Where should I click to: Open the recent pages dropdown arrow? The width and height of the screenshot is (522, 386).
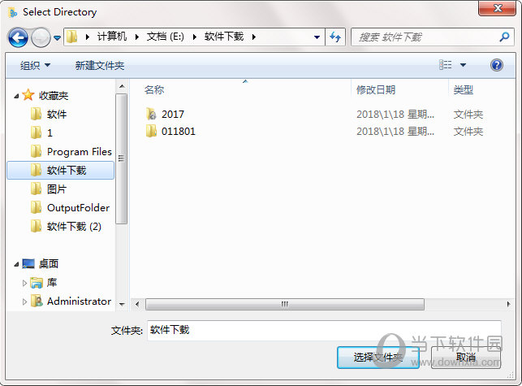click(x=58, y=38)
